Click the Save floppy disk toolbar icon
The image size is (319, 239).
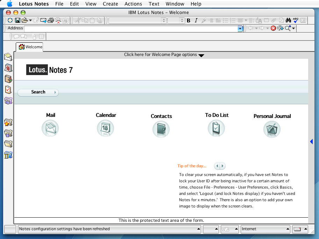[x=18, y=20]
